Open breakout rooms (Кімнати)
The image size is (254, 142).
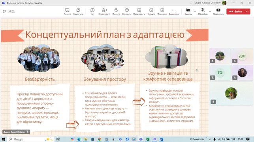pyautogui.click(x=151, y=11)
